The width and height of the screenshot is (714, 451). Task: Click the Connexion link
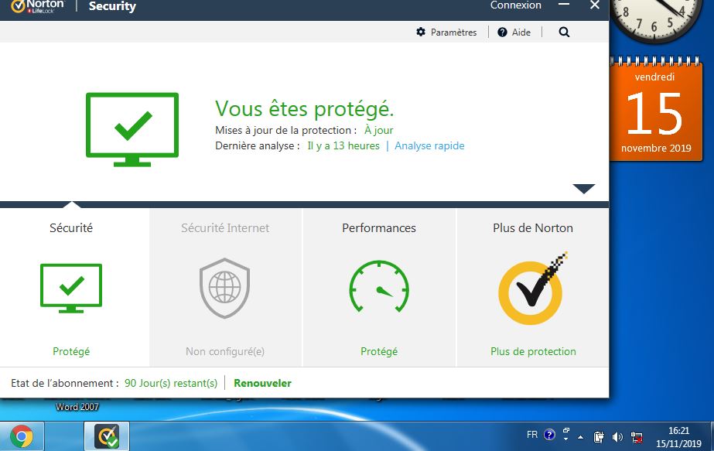515,5
